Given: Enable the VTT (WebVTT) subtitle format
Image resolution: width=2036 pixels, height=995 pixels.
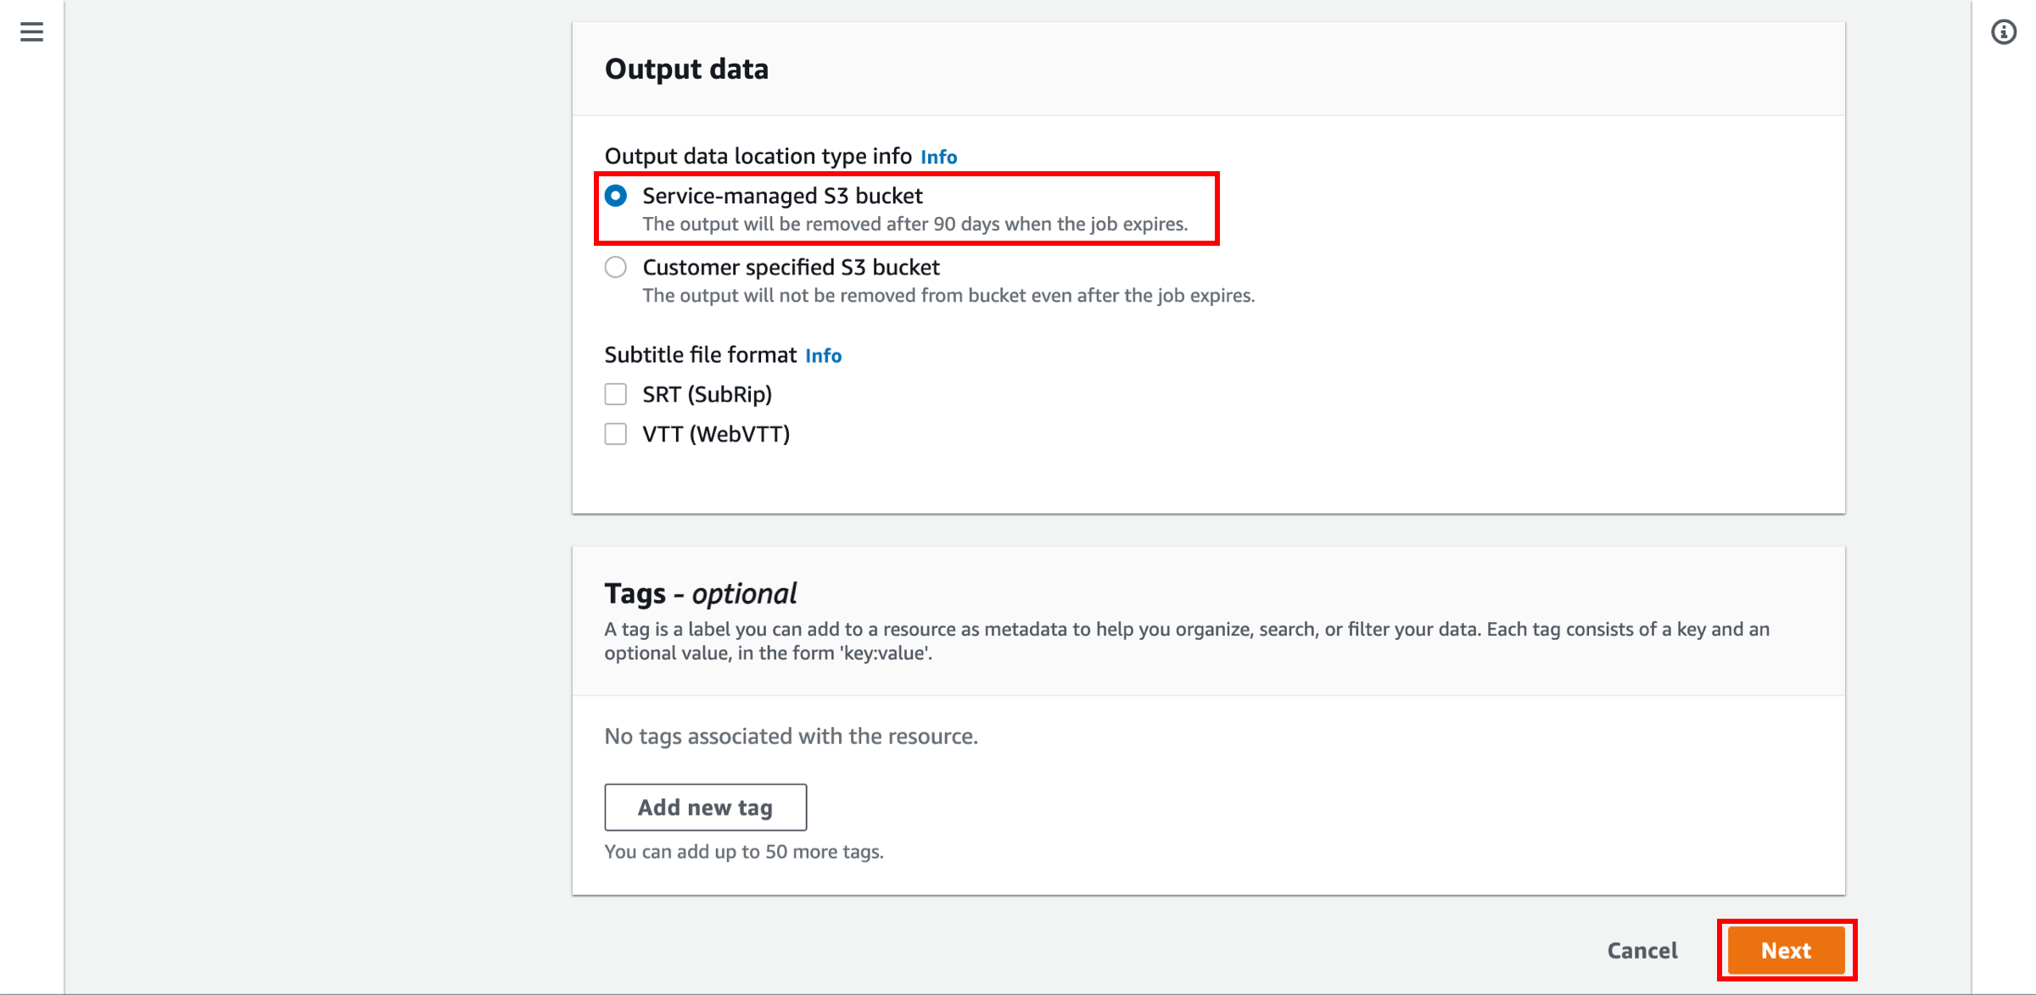Looking at the screenshot, I should (x=614, y=433).
